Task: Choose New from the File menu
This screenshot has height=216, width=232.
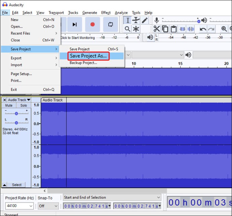Action: click(x=31, y=20)
